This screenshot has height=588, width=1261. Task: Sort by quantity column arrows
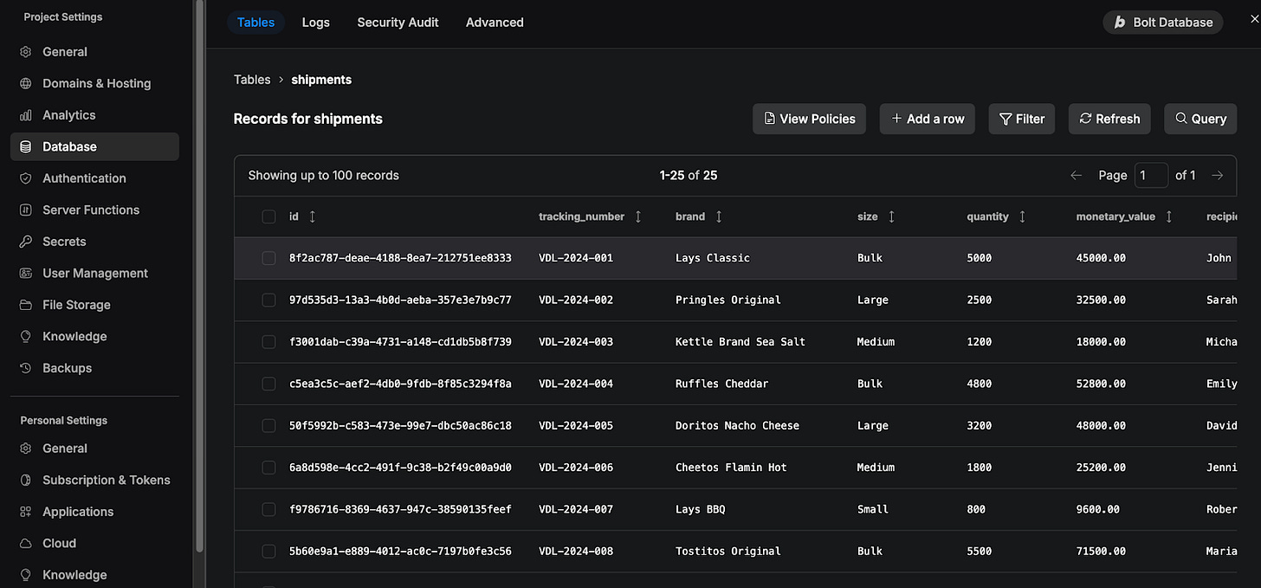click(x=1022, y=216)
